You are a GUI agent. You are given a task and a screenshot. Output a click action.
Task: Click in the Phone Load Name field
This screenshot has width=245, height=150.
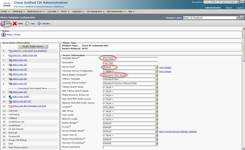pos(131,147)
